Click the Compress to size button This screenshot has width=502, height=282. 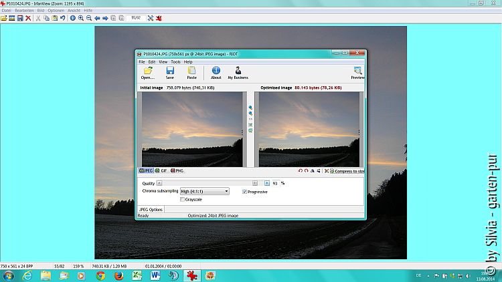pyautogui.click(x=347, y=171)
